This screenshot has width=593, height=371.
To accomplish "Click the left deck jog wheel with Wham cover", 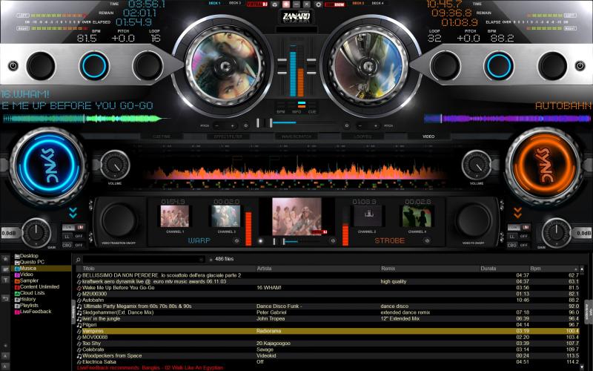I will tap(226, 67).
